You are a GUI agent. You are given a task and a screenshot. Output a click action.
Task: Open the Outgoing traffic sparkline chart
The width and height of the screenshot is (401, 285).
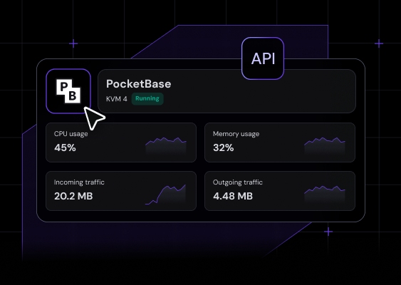pos(325,194)
